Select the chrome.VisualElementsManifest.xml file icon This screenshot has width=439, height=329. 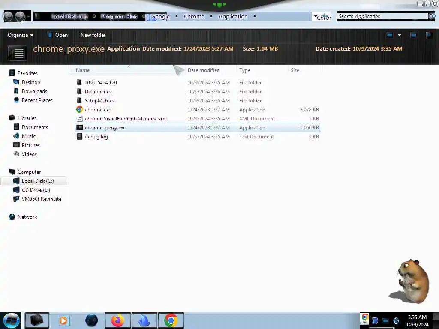pyautogui.click(x=79, y=118)
